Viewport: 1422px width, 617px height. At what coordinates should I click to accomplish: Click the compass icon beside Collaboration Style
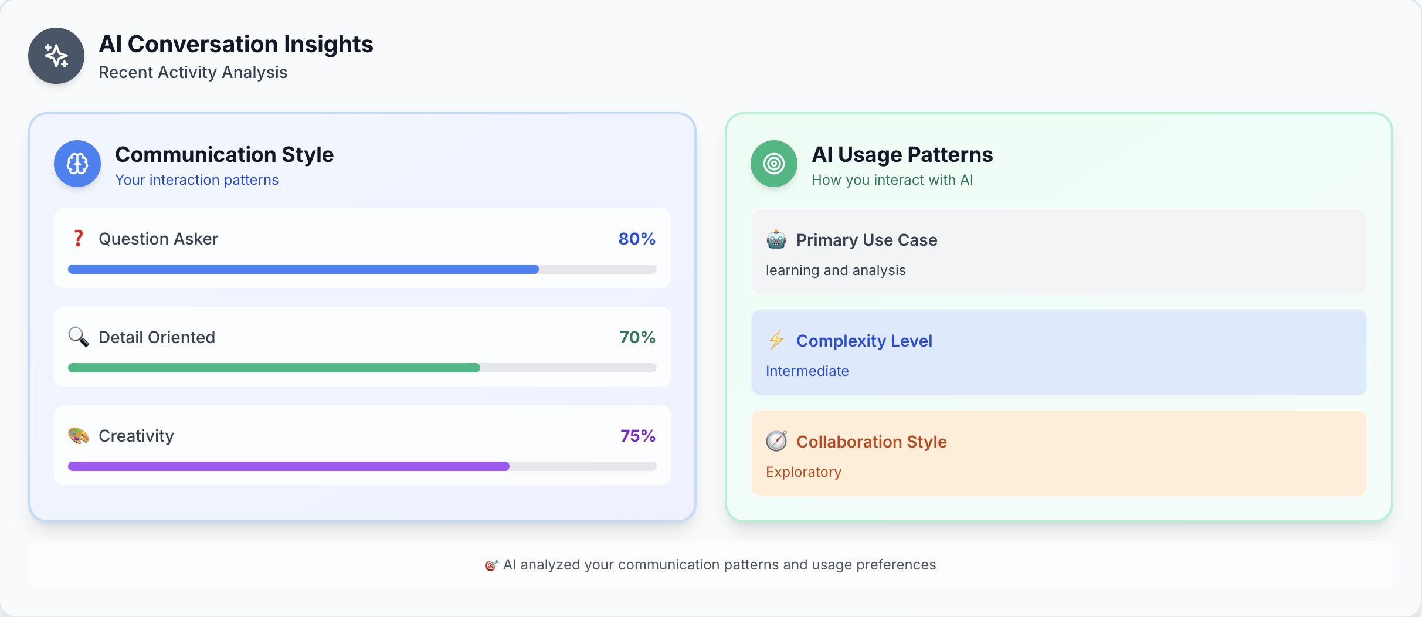(776, 441)
